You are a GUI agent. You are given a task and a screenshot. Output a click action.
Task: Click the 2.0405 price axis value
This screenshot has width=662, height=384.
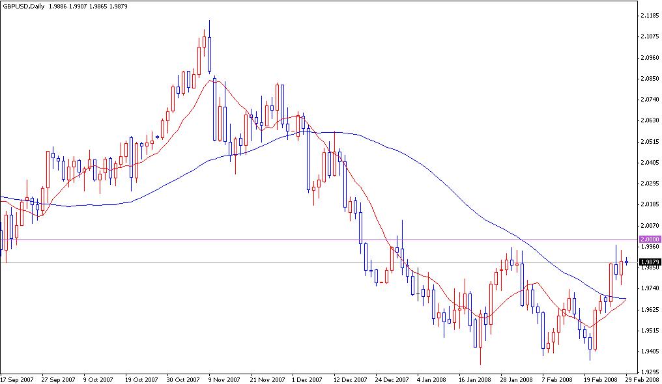[x=650, y=162]
